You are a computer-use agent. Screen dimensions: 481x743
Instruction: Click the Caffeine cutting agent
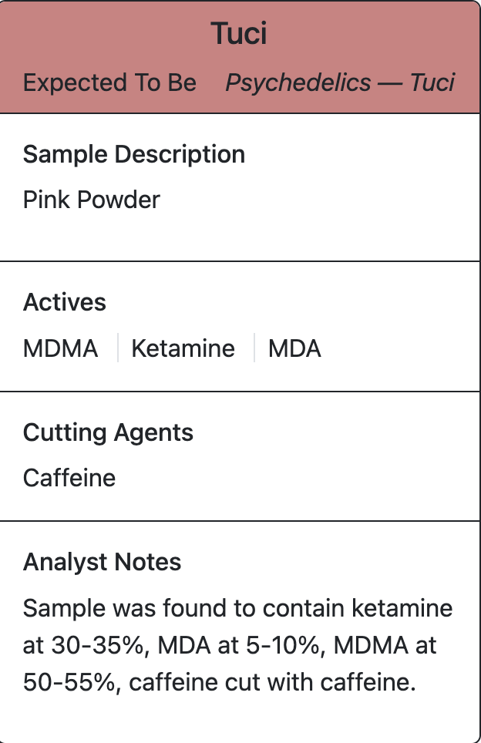pos(69,478)
